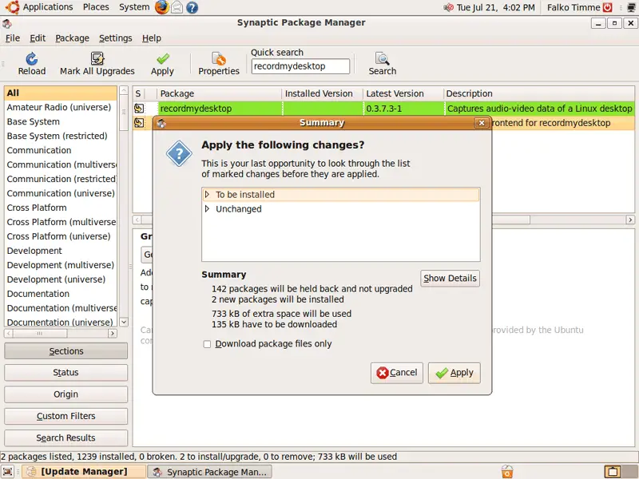Click the Ubuntu logo Applications icon

coord(12,7)
